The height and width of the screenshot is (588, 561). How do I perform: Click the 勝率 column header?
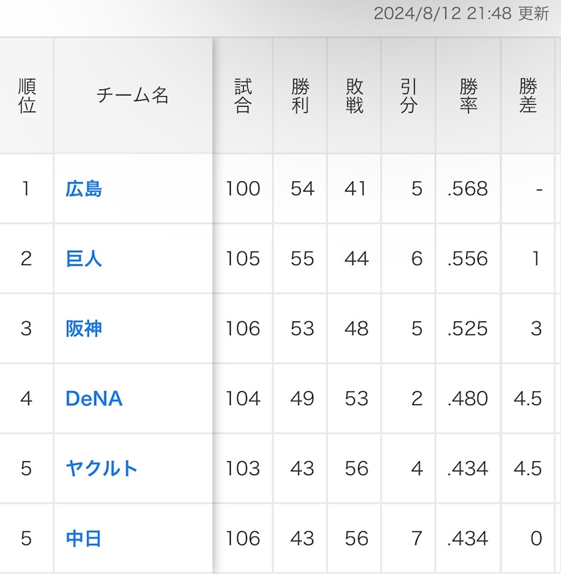coord(468,95)
